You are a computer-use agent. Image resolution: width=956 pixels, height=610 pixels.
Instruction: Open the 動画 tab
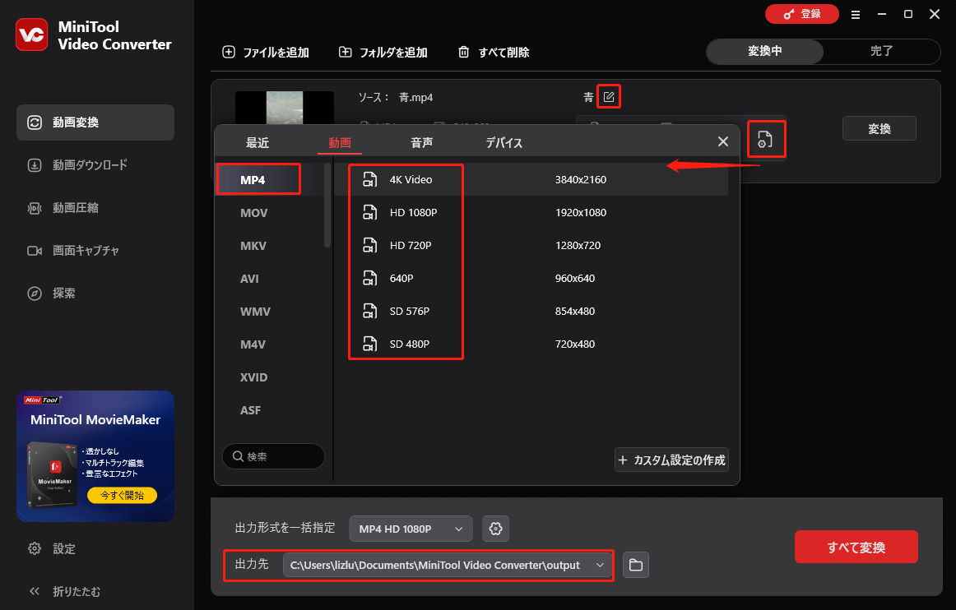(340, 142)
